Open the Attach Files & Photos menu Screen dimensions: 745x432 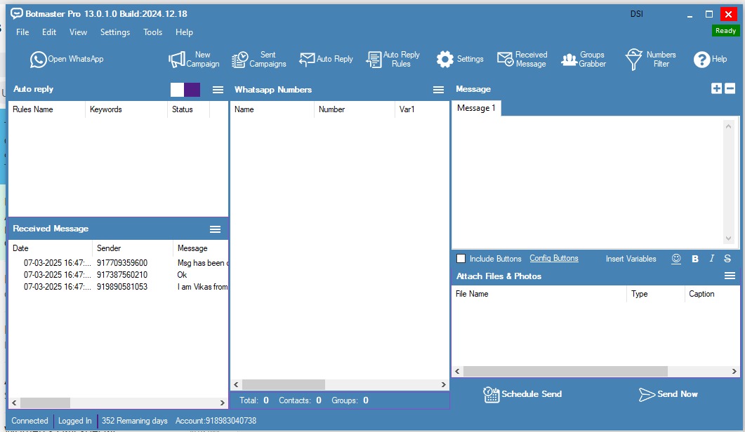(730, 276)
